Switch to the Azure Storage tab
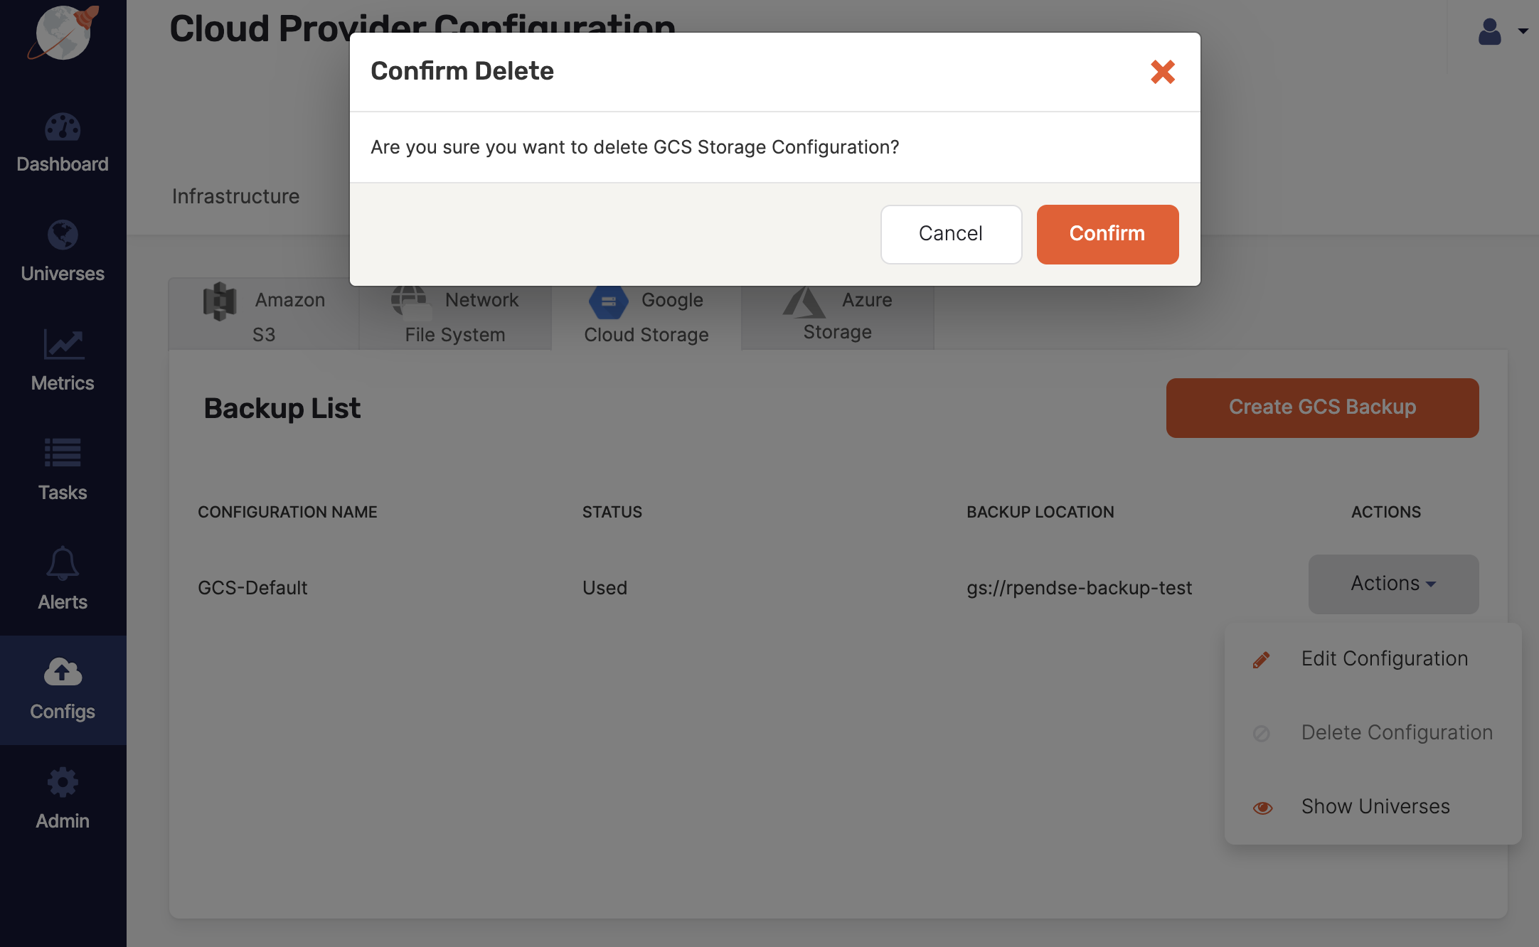The image size is (1539, 947). pyautogui.click(x=837, y=316)
